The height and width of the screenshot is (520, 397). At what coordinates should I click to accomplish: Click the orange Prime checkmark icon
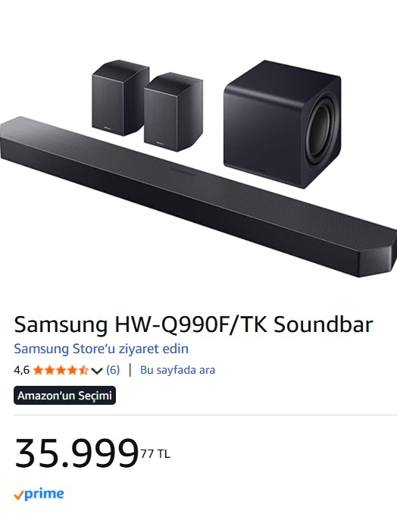click(18, 496)
